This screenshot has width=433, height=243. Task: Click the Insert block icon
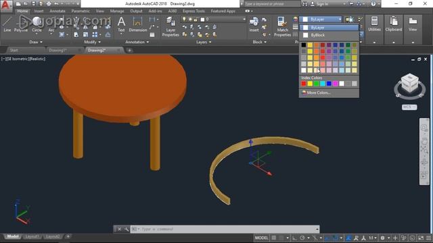pyautogui.click(x=254, y=24)
